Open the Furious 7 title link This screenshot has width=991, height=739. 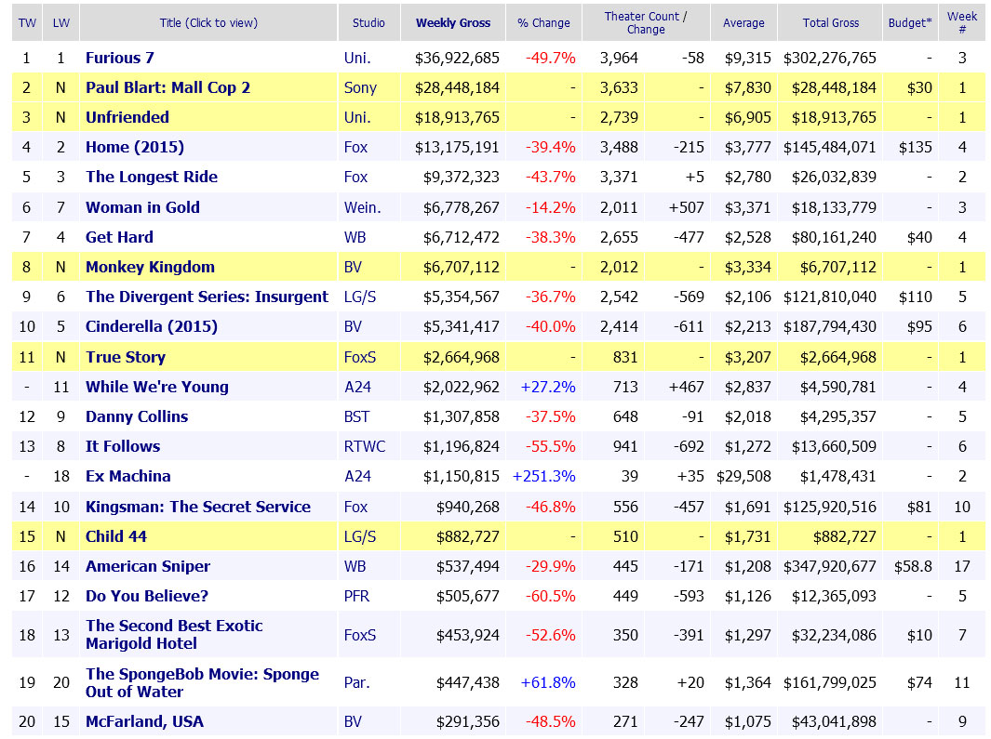[119, 59]
